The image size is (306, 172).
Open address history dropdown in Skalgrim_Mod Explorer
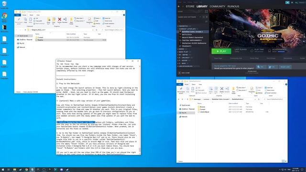click(93, 30)
